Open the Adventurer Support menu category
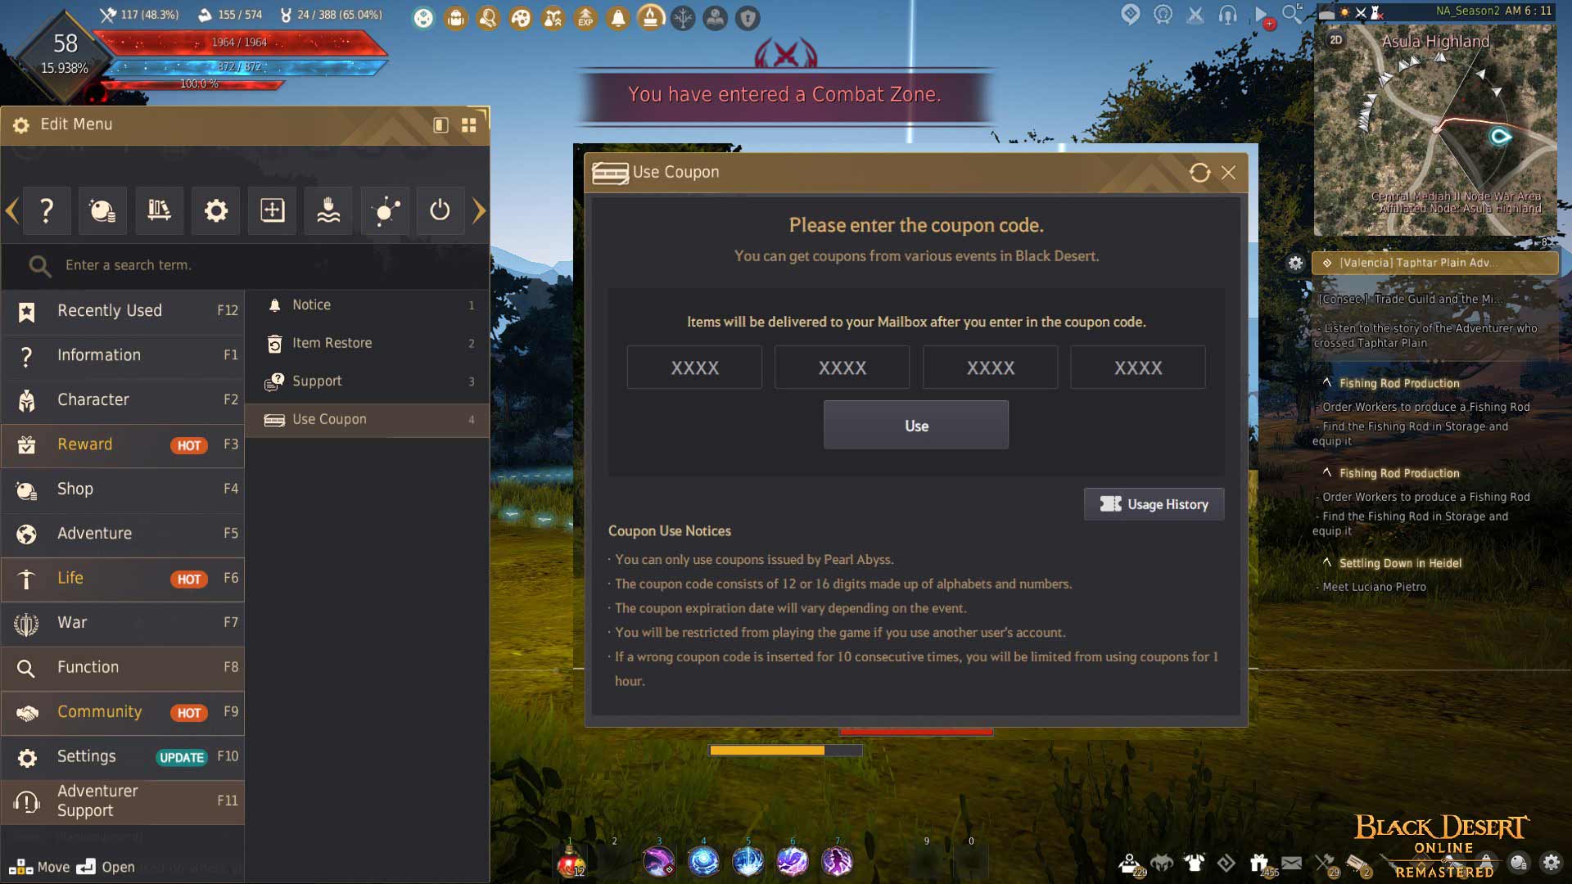This screenshot has height=884, width=1572. (x=123, y=801)
